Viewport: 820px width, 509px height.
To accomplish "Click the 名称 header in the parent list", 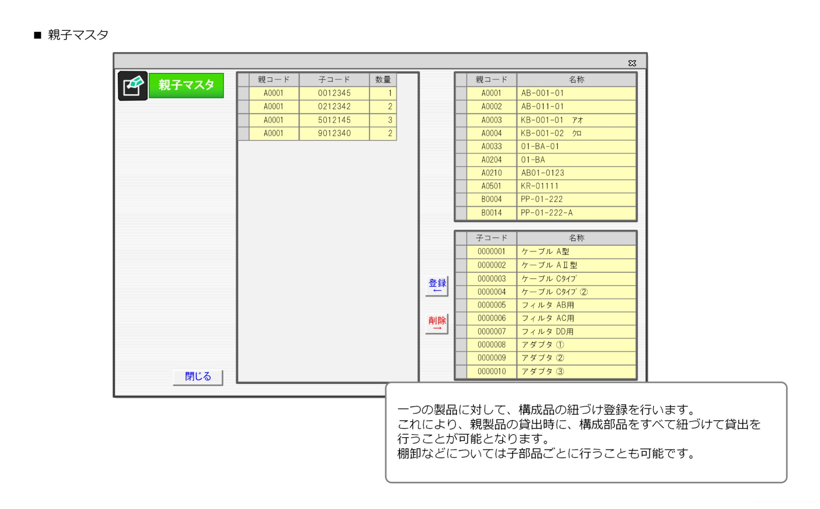I will click(576, 80).
